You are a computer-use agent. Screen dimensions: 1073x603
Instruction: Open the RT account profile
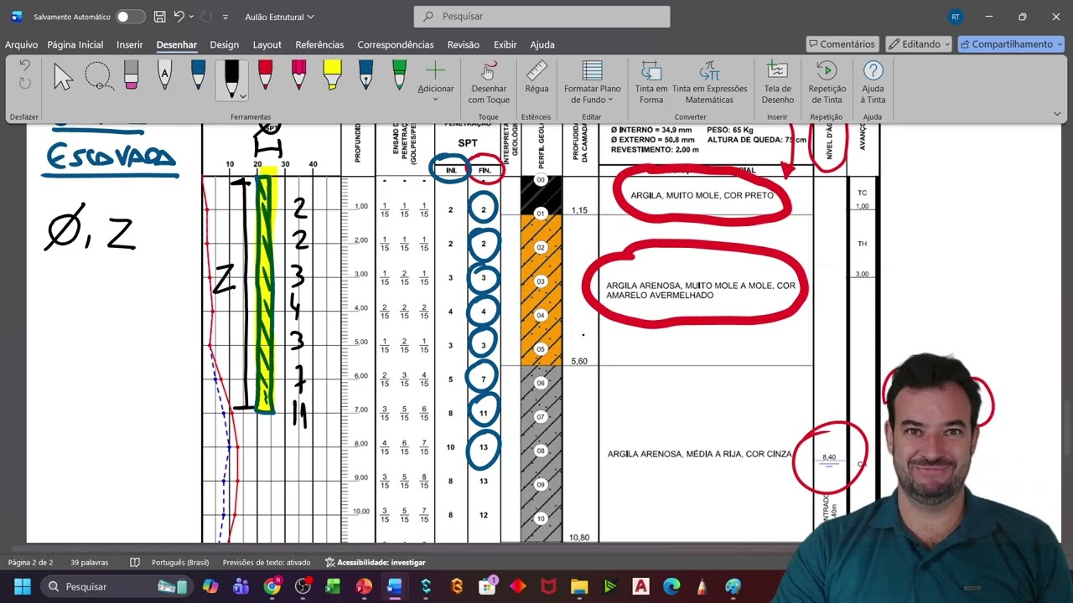click(955, 17)
